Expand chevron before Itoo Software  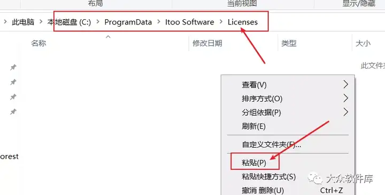point(159,22)
